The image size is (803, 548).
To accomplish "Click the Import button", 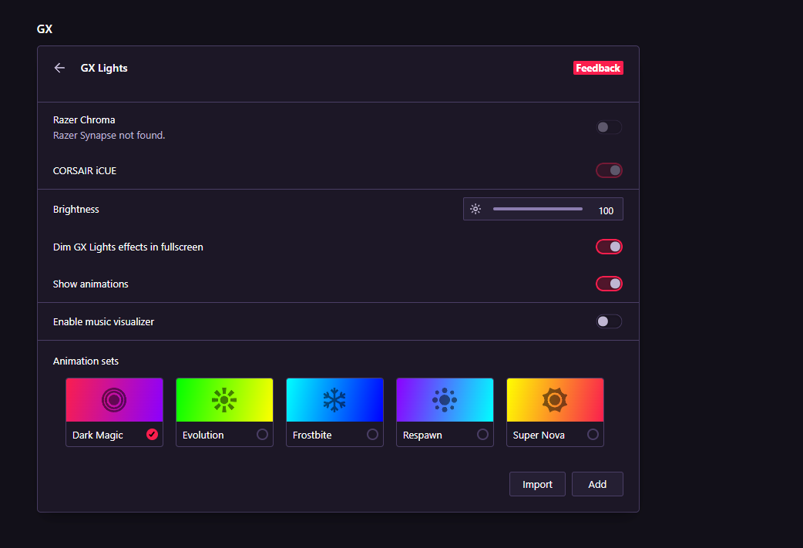I will pos(537,484).
